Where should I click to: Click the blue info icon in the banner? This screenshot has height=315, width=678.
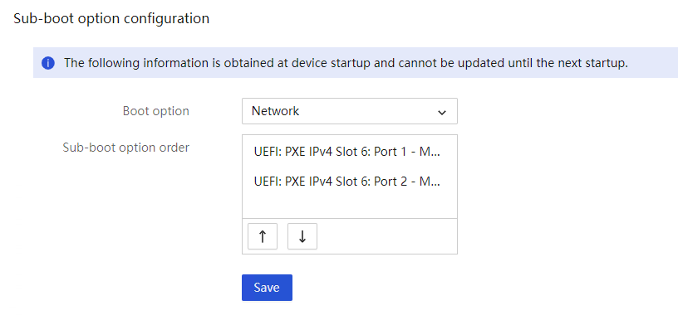point(48,64)
